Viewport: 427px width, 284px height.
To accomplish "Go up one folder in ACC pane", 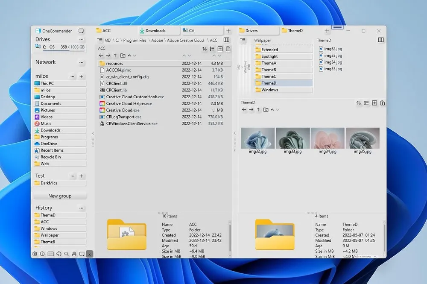I will click(115, 56).
